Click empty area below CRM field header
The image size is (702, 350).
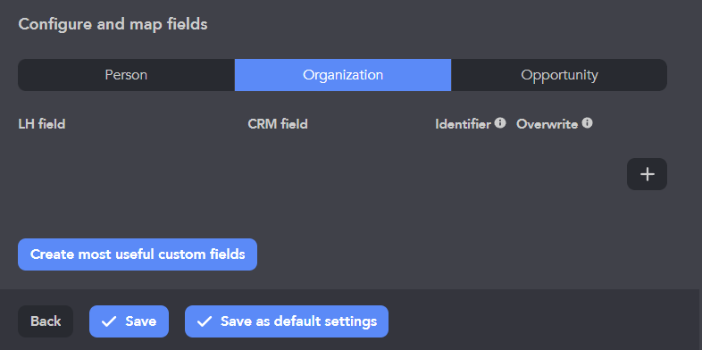click(x=336, y=174)
